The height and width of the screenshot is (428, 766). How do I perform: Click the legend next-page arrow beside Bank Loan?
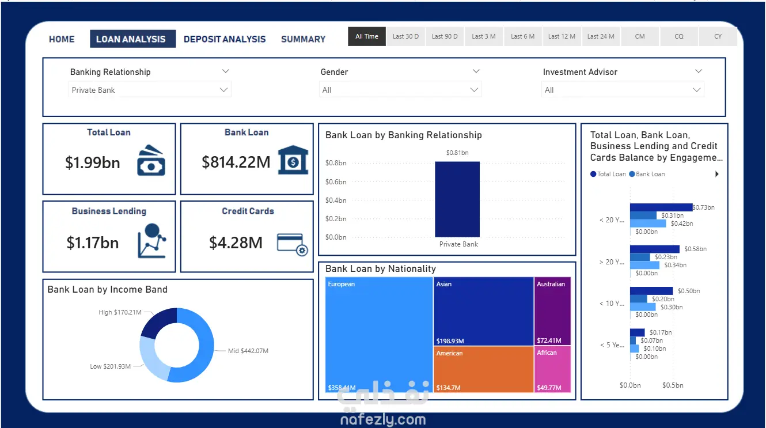click(x=716, y=174)
